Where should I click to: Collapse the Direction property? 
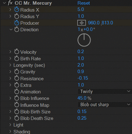click(11, 29)
